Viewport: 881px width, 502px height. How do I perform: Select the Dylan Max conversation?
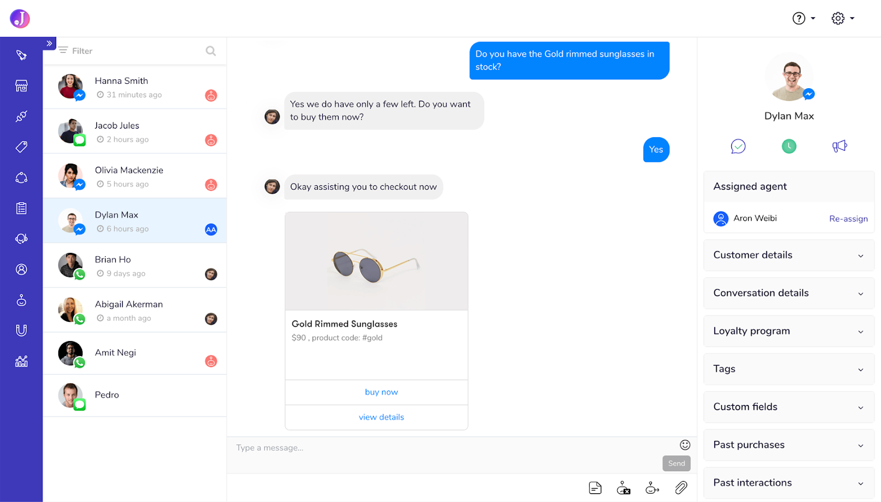[x=135, y=221]
